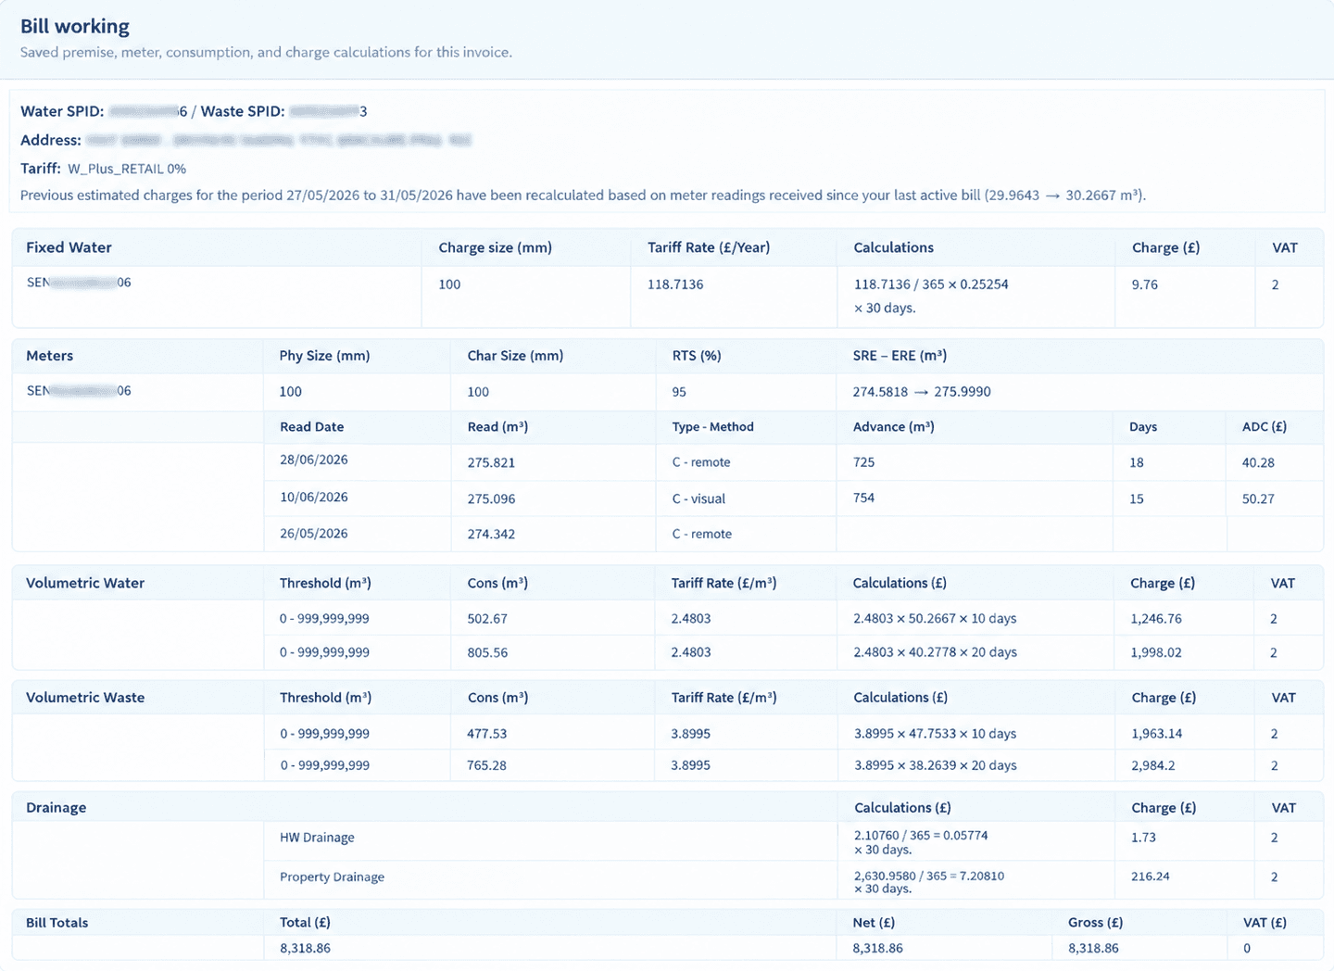Click the "Volumetric Water" section header
The width and height of the screenshot is (1334, 971).
coord(85,583)
